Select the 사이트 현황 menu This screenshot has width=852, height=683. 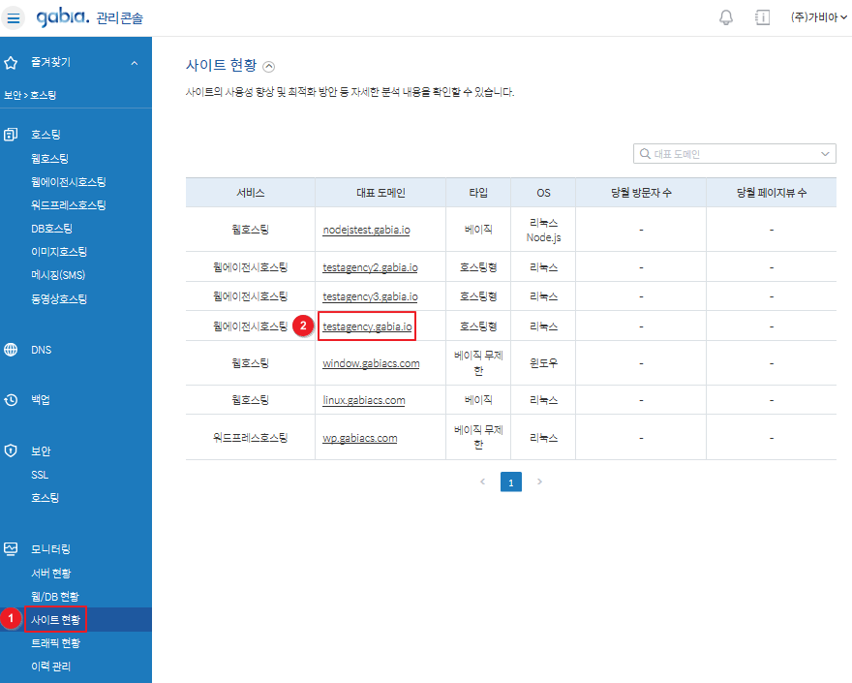55,620
